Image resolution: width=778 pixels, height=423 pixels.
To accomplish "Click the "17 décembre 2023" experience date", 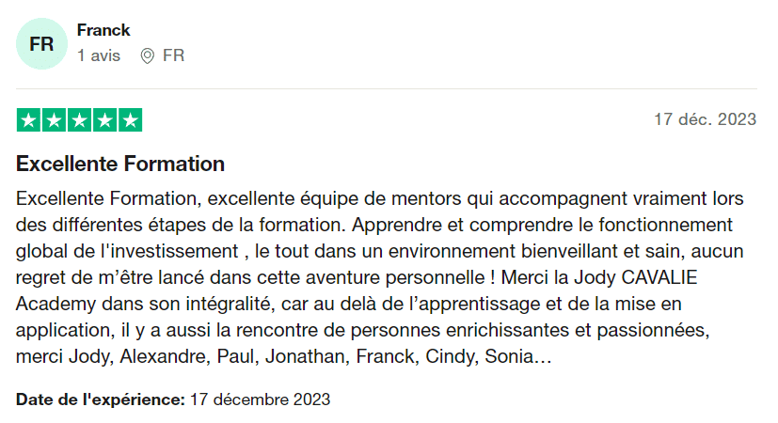I will [x=260, y=399].
